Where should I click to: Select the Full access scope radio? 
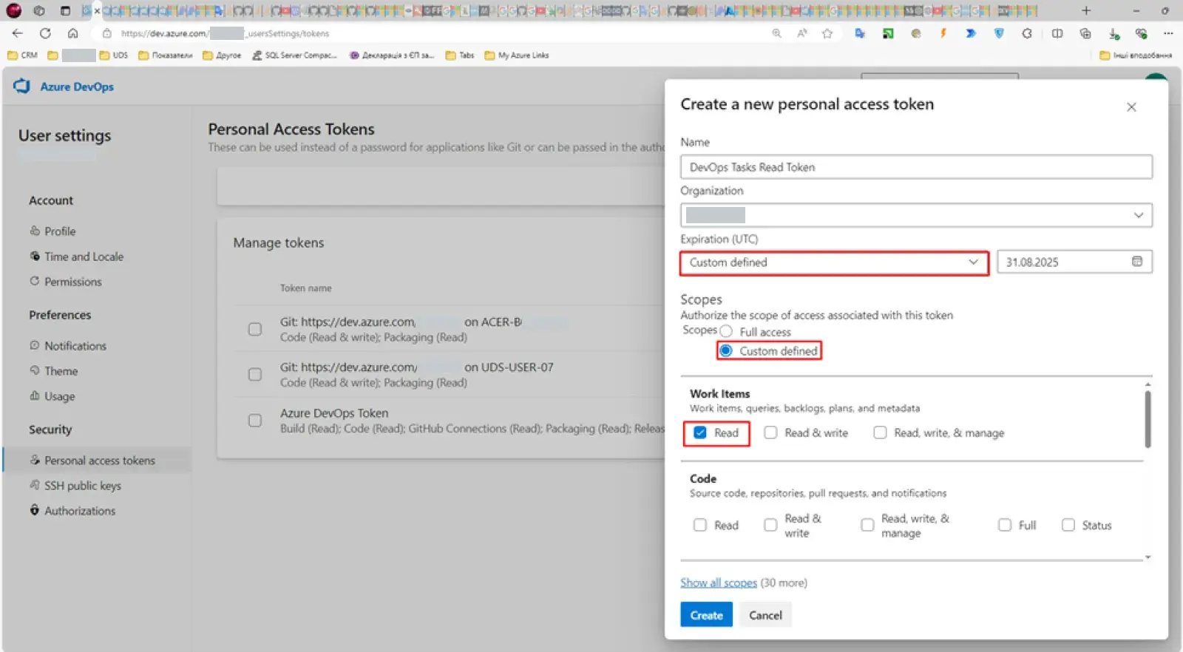tap(726, 331)
